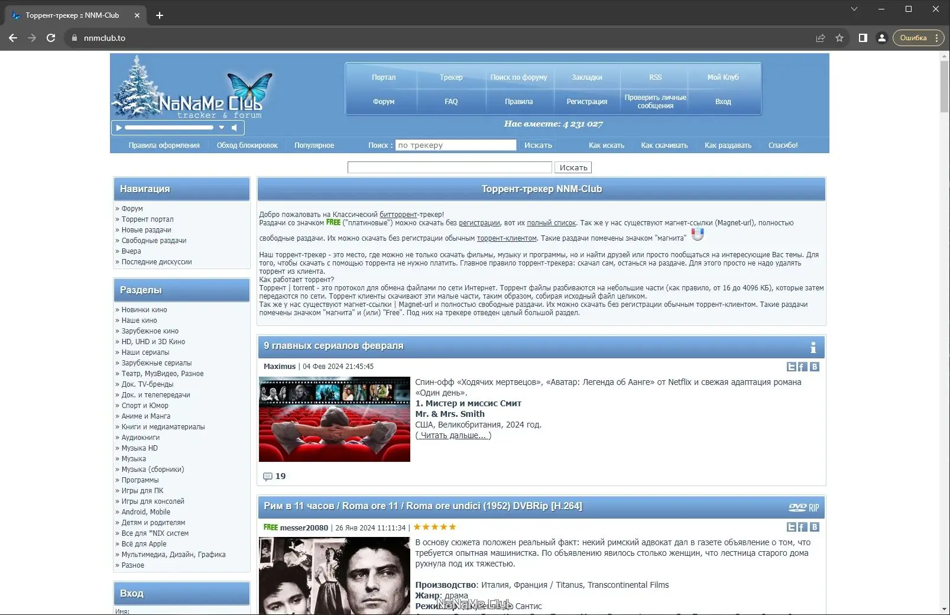Open the player's dropdown arrow
Image resolution: width=950 pixels, height=615 pixels.
coord(222,127)
